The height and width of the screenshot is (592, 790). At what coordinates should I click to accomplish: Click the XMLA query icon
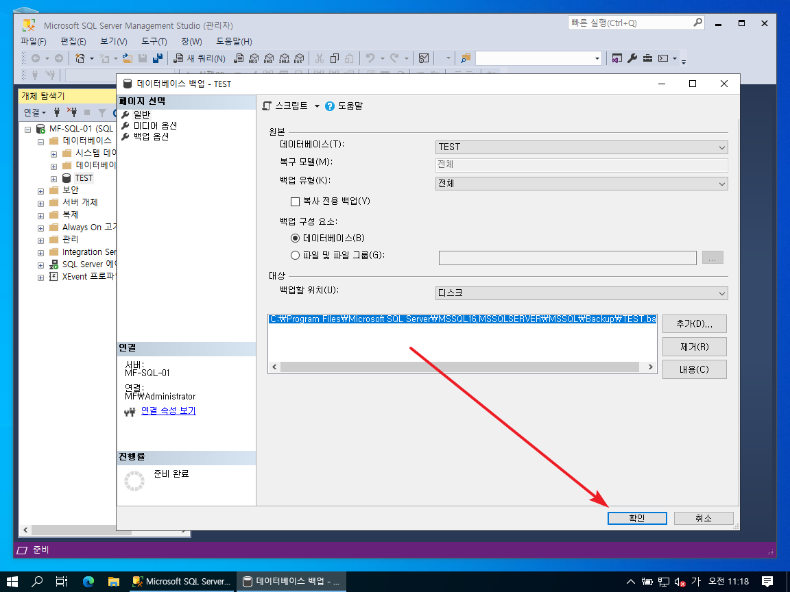(x=284, y=58)
